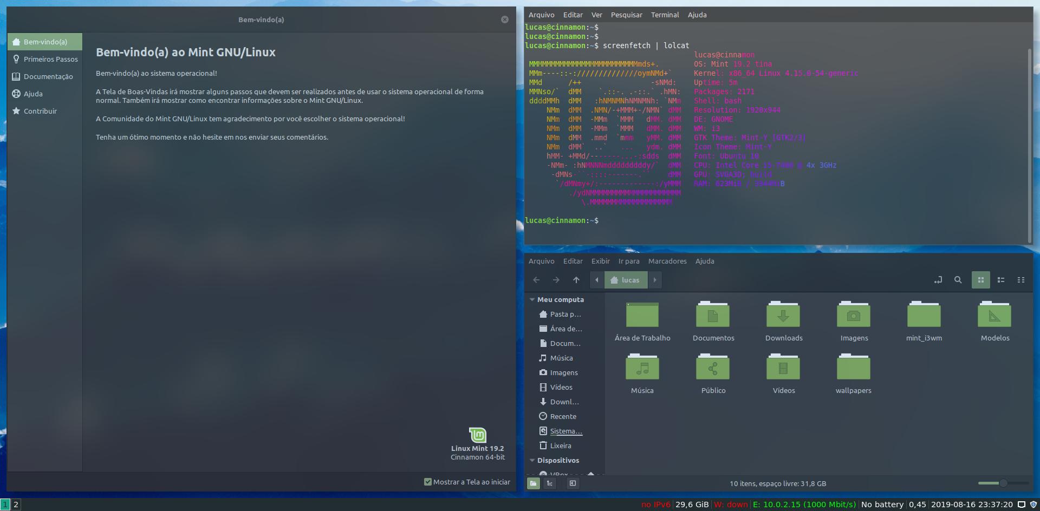Open Pesquisar menu in the terminal
The width and height of the screenshot is (1040, 511).
click(x=626, y=15)
